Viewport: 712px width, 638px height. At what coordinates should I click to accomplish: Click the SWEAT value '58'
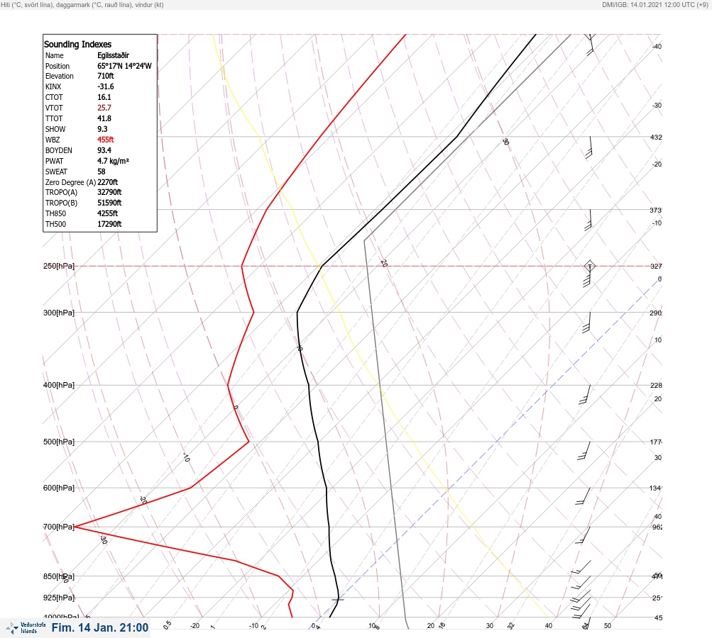click(102, 172)
